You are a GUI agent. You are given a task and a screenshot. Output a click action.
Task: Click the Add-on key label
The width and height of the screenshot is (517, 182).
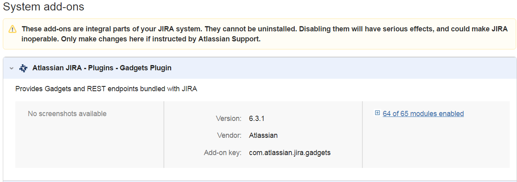223,153
